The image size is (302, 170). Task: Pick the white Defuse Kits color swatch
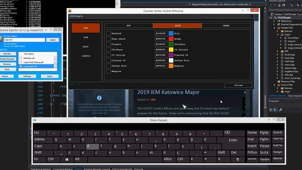[x=171, y=60]
